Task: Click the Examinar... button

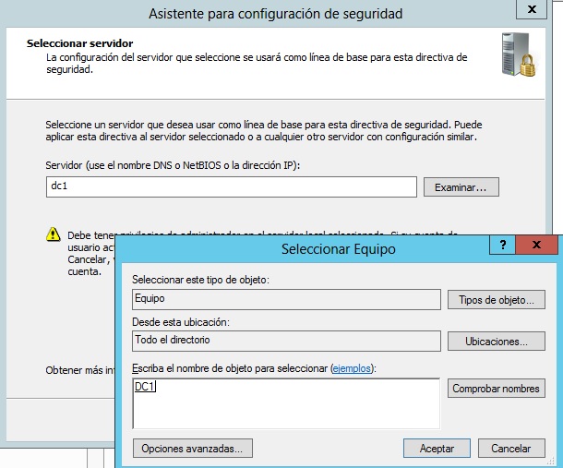Action: click(461, 187)
